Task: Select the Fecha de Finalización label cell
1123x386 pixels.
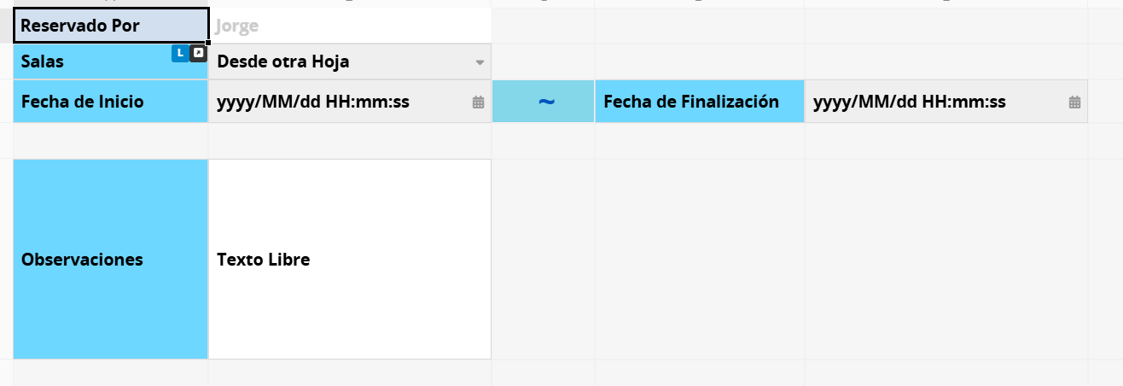Action: tap(699, 102)
